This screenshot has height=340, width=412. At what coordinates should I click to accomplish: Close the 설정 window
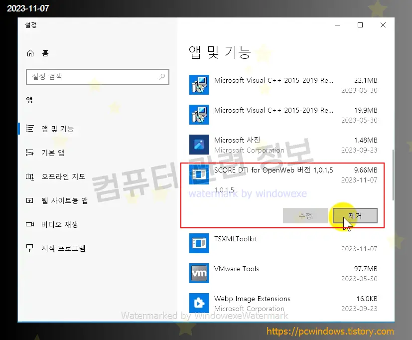click(383, 25)
